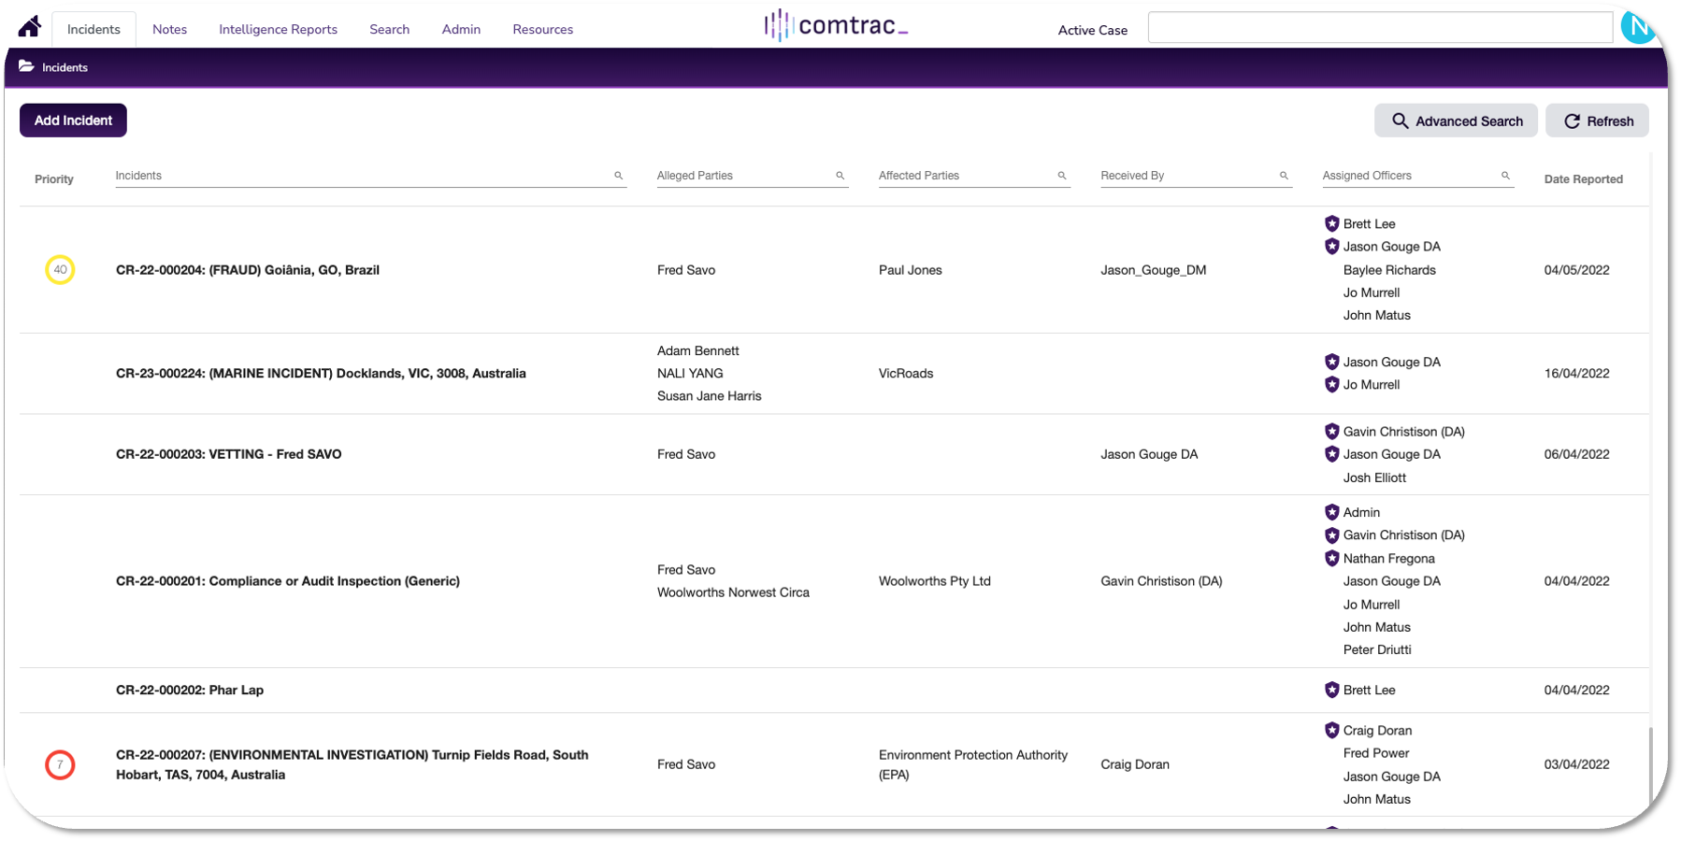Open the Notes tab

coord(169,29)
